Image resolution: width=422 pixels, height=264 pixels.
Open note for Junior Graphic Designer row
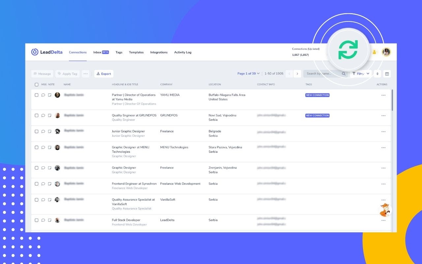[x=49, y=131]
